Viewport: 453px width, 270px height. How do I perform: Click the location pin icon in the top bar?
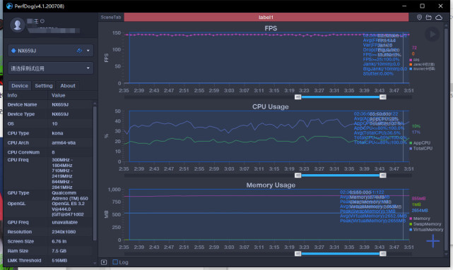pyautogui.click(x=419, y=18)
